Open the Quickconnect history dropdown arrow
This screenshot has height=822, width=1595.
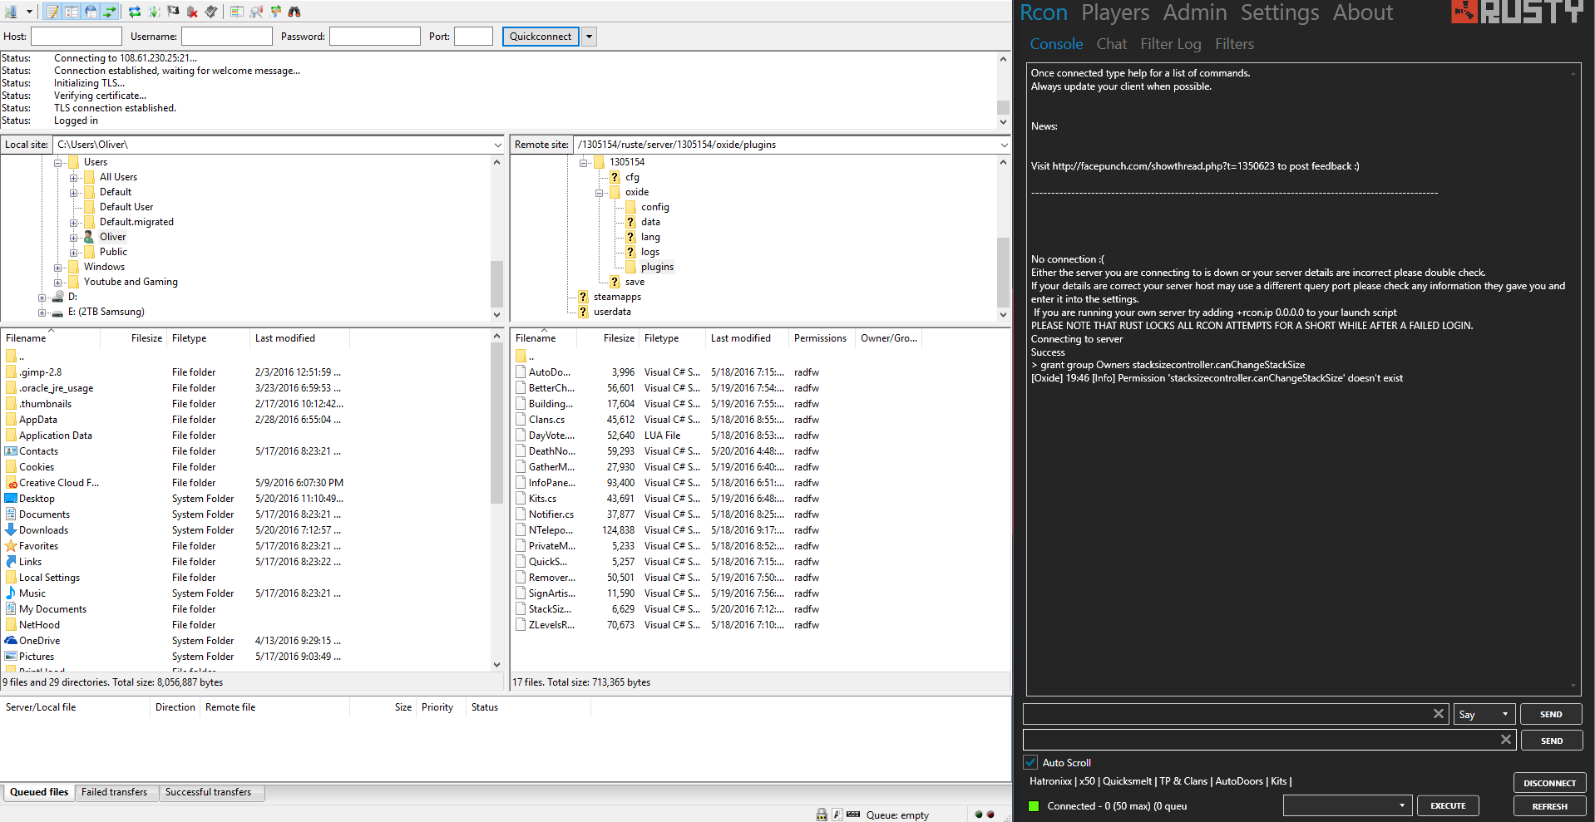(x=590, y=37)
